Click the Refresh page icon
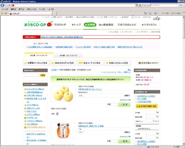185x148 pixels. (x=144, y=5)
